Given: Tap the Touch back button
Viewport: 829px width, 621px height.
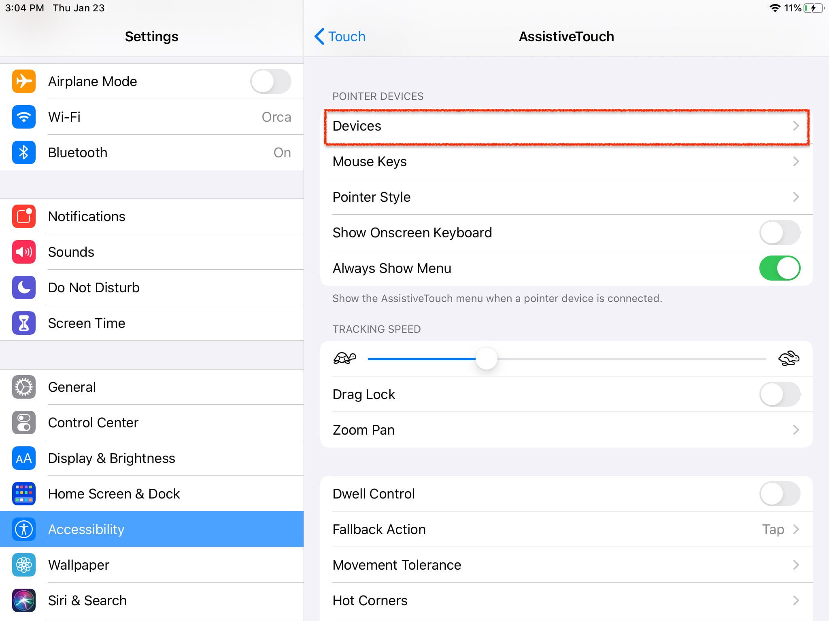Looking at the screenshot, I should pos(340,36).
